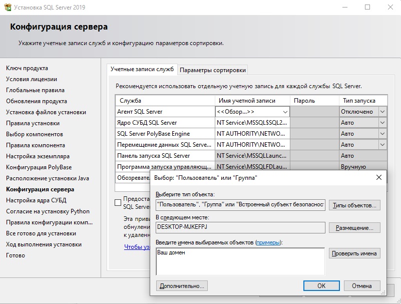Open the Дополнительно advanced options
Image resolution: width=401 pixels, height=304 pixels.
coord(182,286)
